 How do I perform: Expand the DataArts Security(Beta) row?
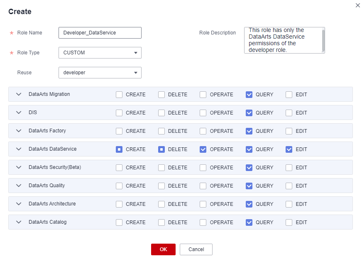tap(18, 167)
